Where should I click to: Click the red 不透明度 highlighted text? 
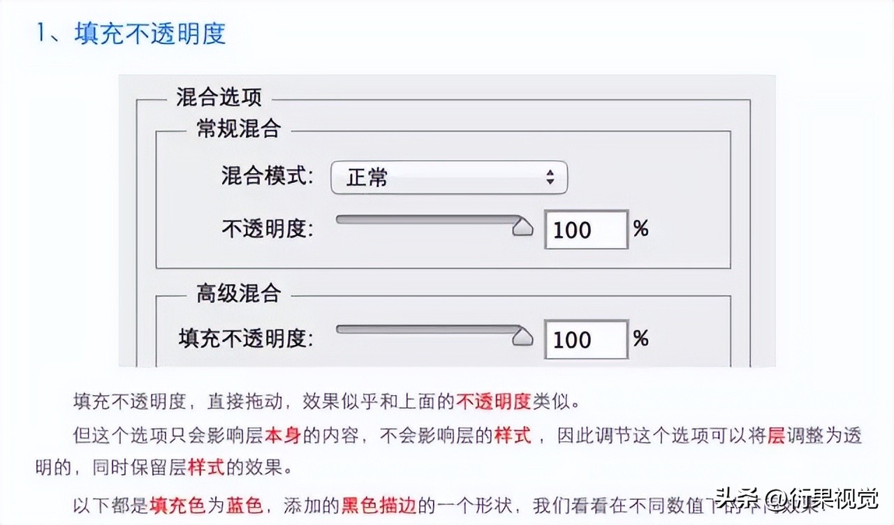click(x=496, y=401)
